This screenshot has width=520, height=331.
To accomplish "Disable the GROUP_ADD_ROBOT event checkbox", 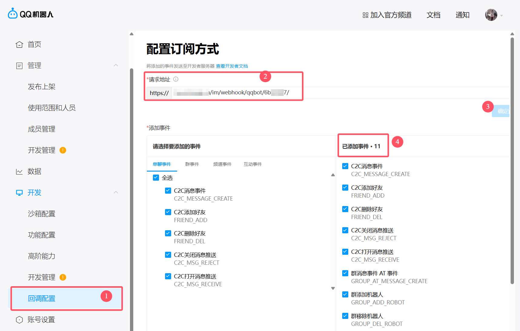I will (x=345, y=294).
